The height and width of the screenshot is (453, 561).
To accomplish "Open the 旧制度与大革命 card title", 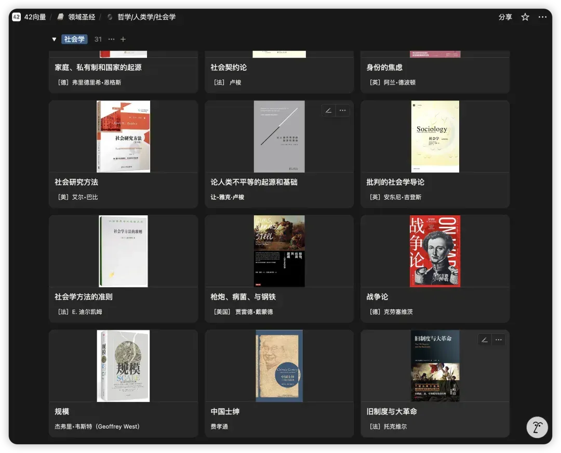I will [x=392, y=411].
